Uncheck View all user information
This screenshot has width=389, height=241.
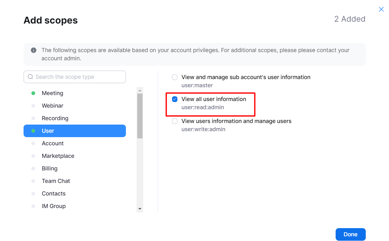(x=175, y=99)
